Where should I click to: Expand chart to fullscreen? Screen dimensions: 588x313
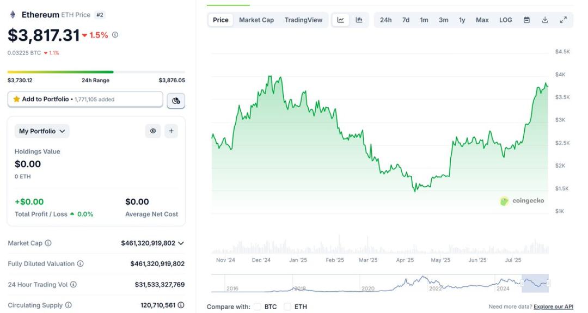pos(563,20)
